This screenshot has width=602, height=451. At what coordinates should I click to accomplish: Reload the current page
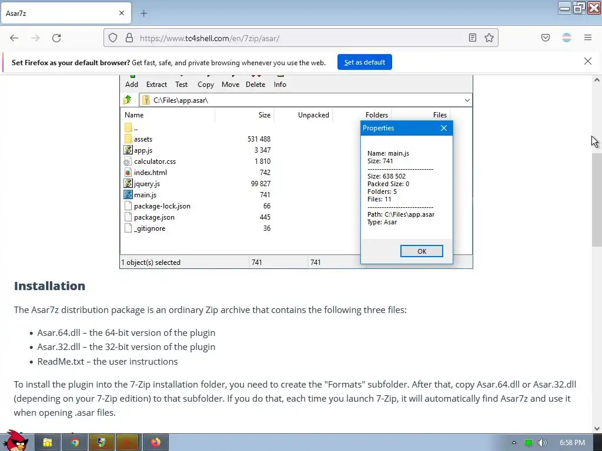pyautogui.click(x=56, y=38)
